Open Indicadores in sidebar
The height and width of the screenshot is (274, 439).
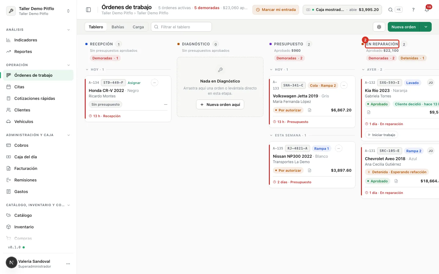pos(38,40)
